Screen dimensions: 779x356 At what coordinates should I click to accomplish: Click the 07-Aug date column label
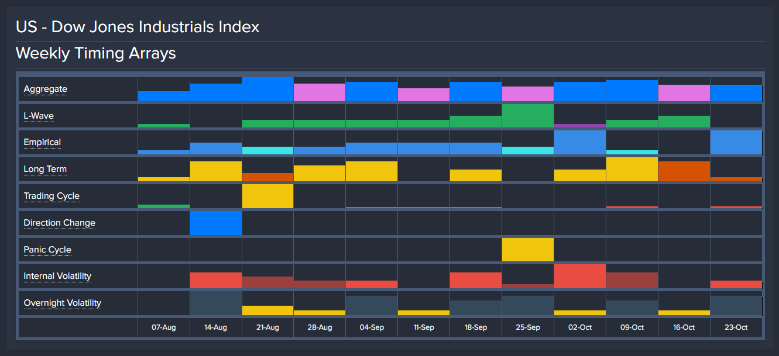(x=163, y=327)
